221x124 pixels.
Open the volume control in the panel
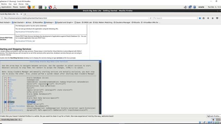(x=185, y=7)
